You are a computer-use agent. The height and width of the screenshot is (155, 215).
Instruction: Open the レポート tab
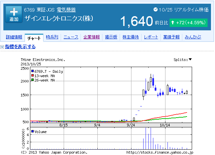click(151, 37)
